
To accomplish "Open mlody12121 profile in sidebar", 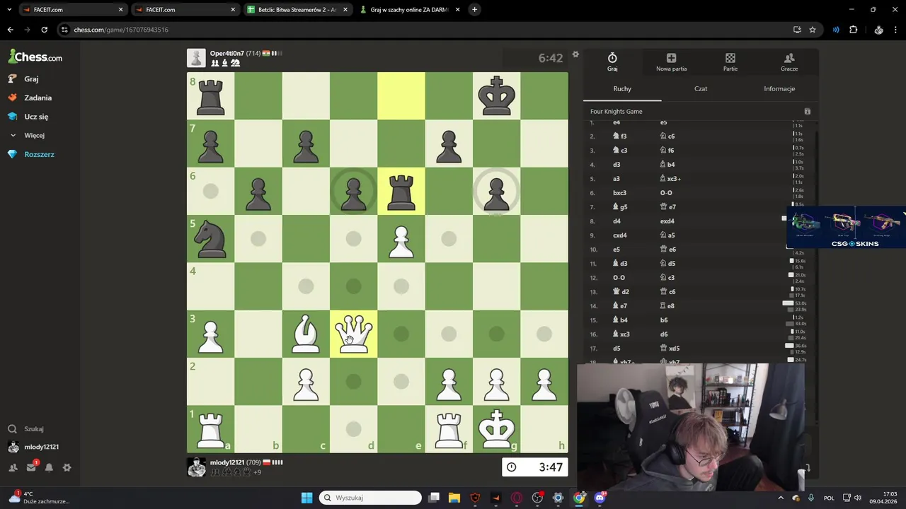I will point(41,447).
